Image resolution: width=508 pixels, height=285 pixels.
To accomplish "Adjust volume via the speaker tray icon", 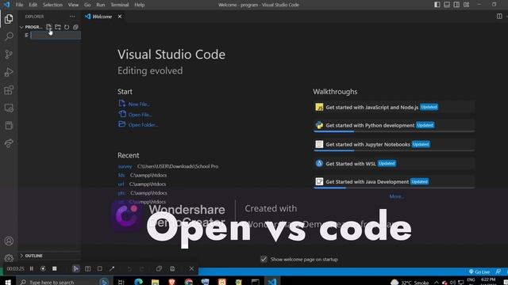I will point(452,283).
